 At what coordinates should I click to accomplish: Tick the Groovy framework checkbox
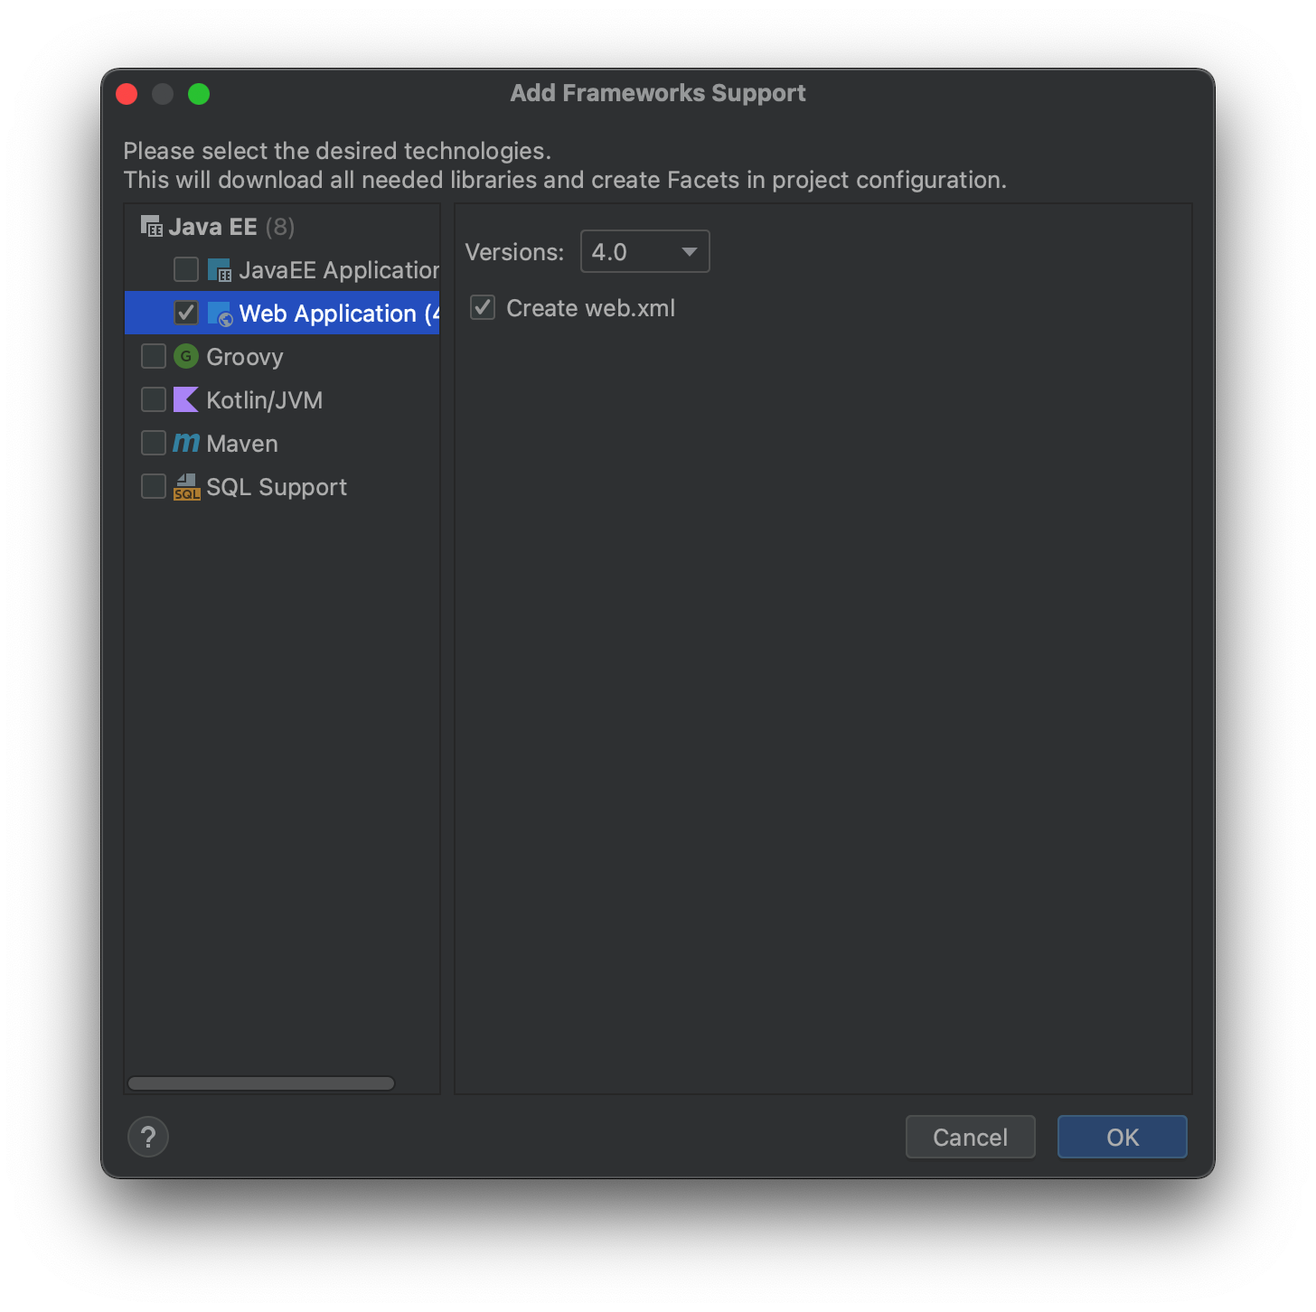pyautogui.click(x=154, y=356)
